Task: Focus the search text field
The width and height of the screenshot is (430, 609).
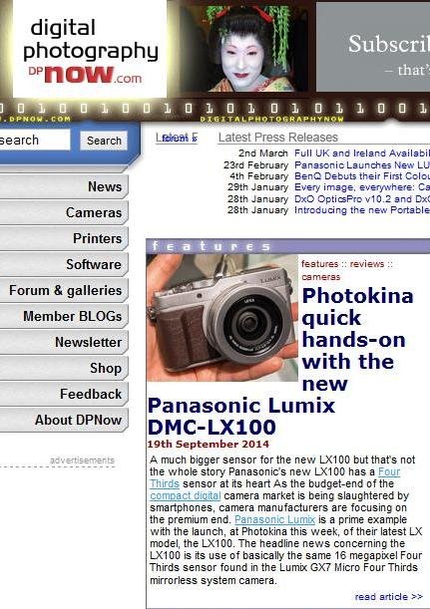Action: click(34, 140)
